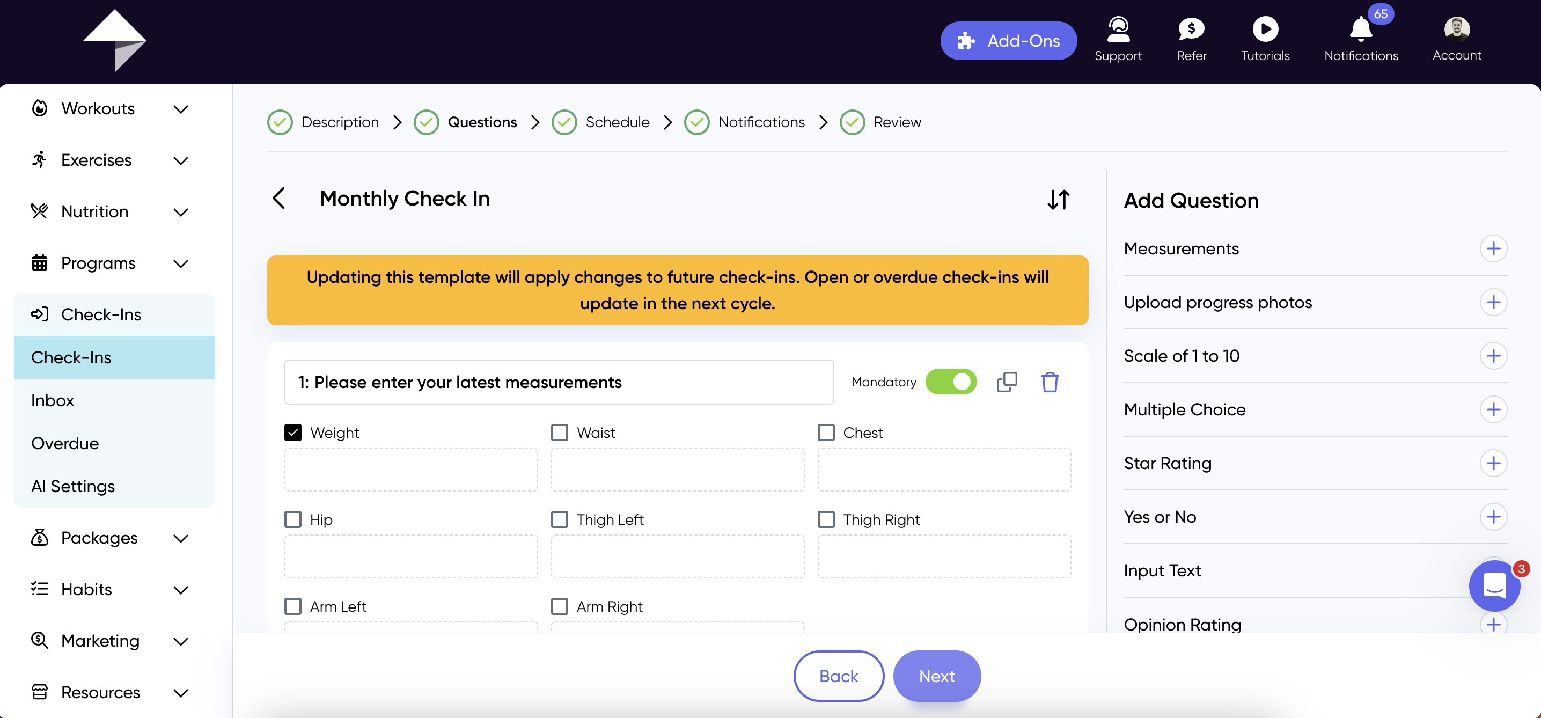Click the Packages money bag icon
Viewport: 1541px width, 718px height.
40,537
